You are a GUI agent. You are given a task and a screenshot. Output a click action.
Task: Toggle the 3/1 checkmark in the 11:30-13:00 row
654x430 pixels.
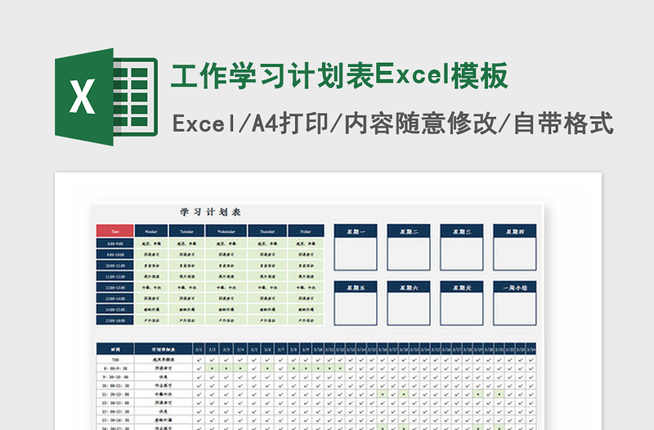click(x=199, y=394)
